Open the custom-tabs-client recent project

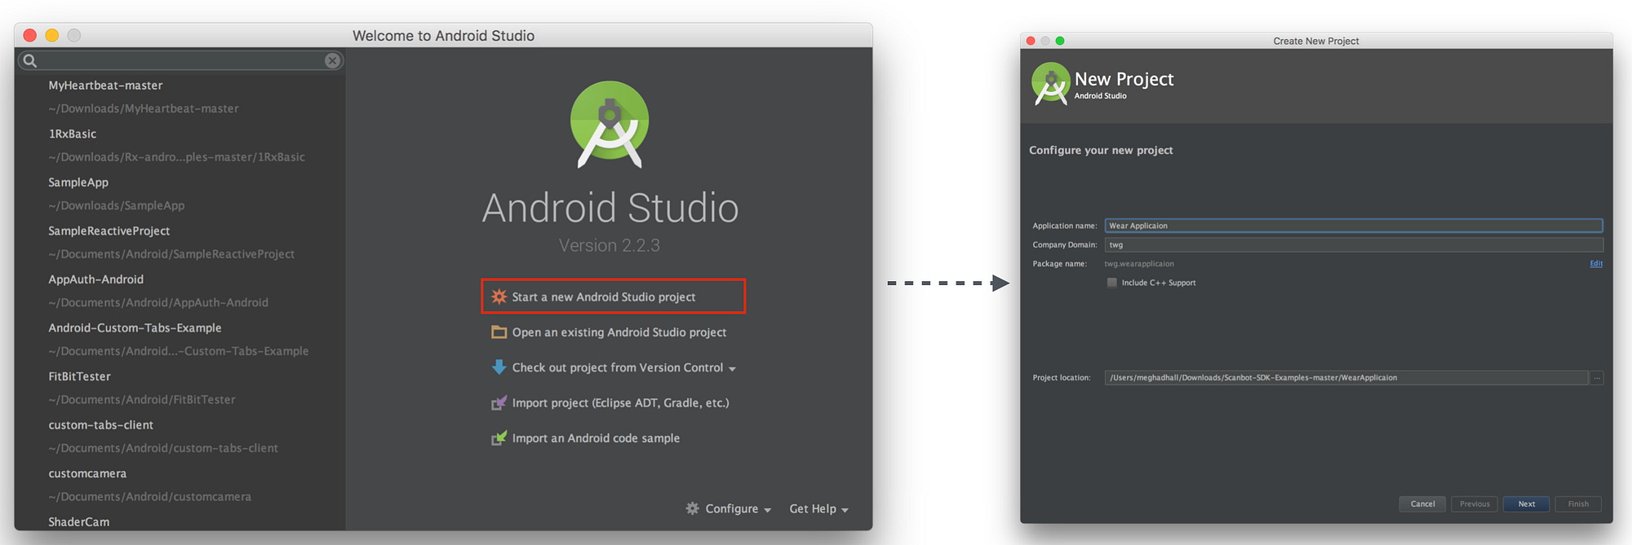[101, 425]
